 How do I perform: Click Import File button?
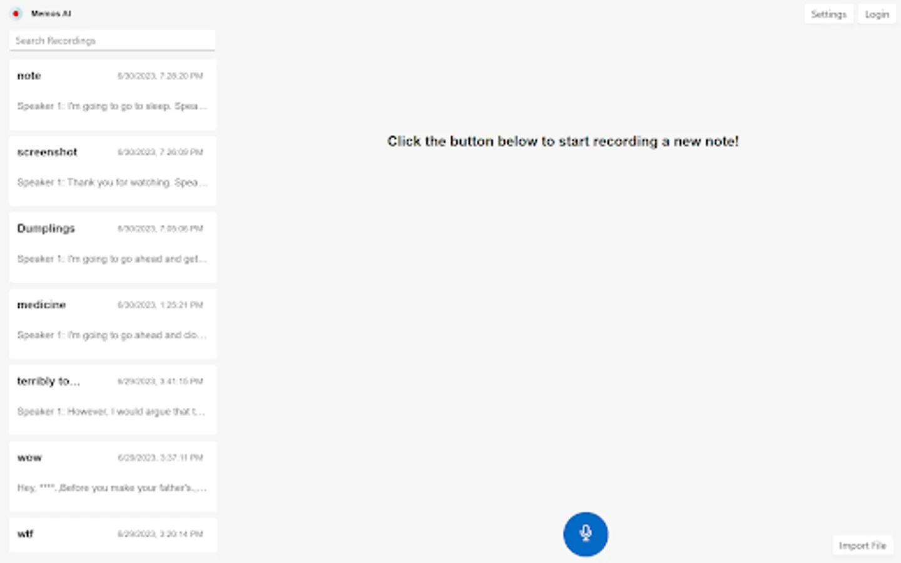862,545
